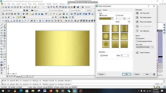Click the Text Style icon beside Standard
The width and height of the screenshot is (166, 93).
click(83, 7)
